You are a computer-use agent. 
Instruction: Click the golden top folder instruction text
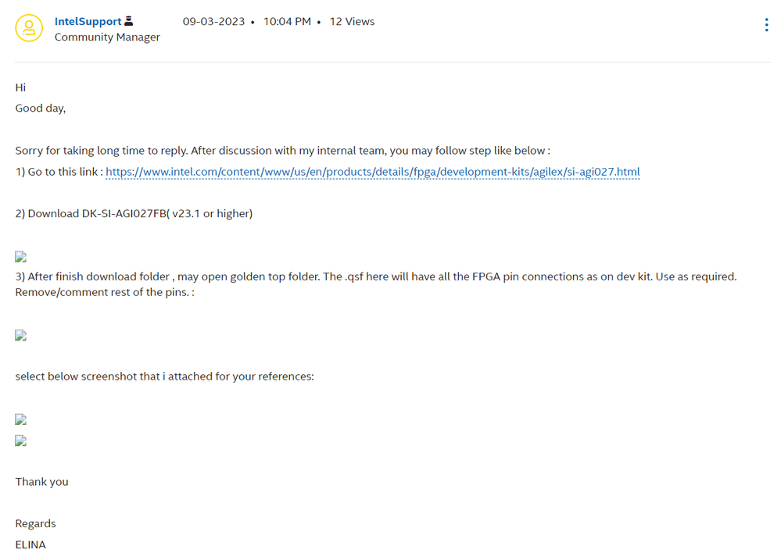(375, 276)
